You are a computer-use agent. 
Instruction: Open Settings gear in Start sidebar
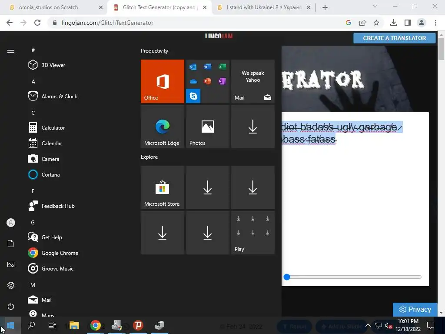[11, 285]
